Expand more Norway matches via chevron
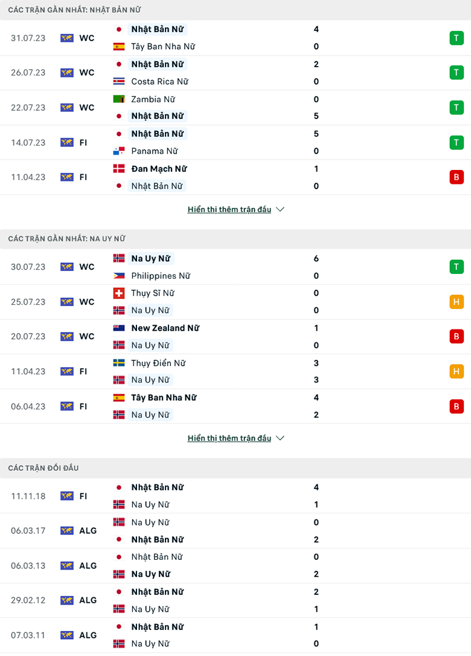 pos(280,438)
